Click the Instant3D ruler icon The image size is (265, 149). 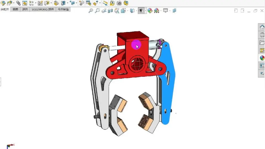pos(105,3)
